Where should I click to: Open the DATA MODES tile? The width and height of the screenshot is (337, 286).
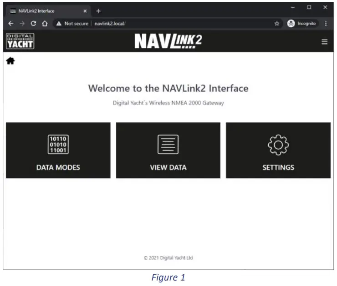pos(58,151)
